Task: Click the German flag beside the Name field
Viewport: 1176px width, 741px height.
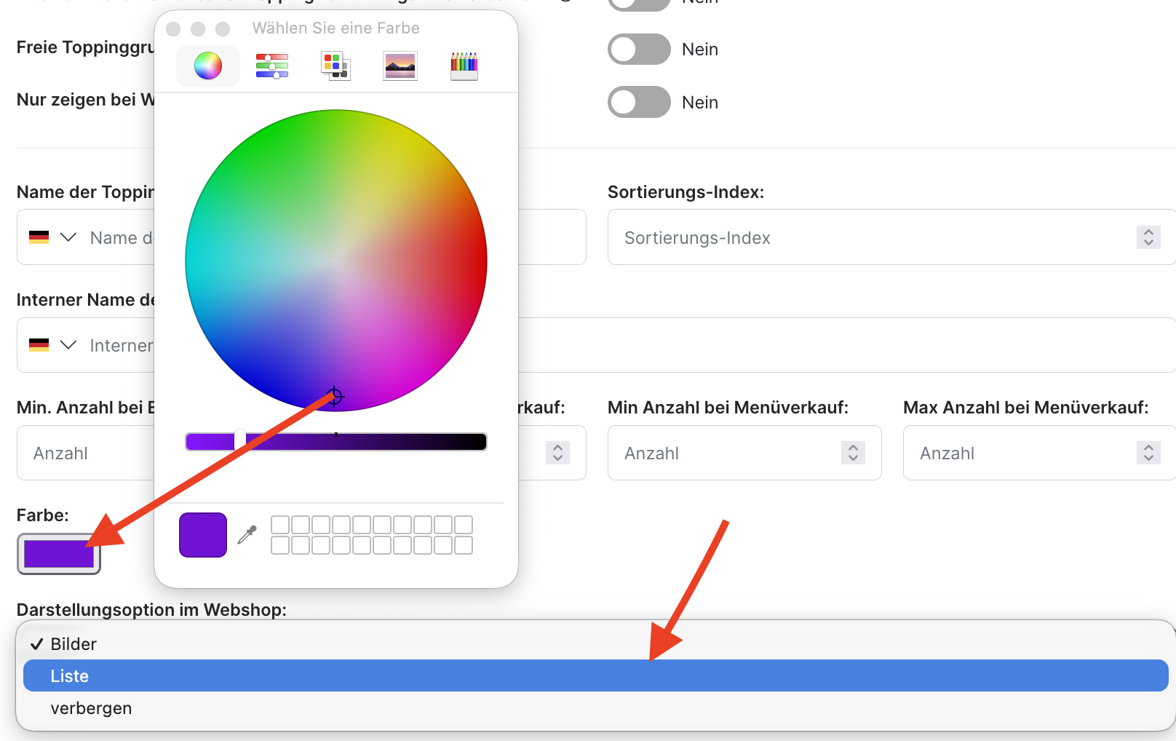Action: [x=39, y=237]
